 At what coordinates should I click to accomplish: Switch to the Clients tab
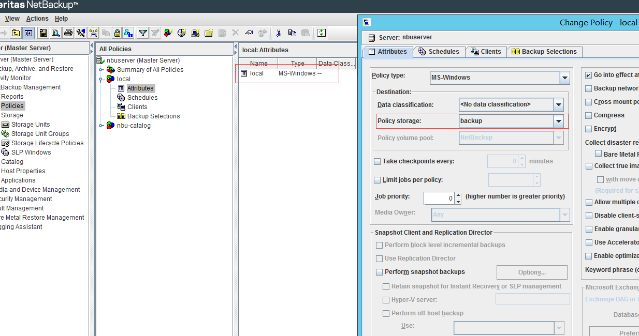(486, 52)
